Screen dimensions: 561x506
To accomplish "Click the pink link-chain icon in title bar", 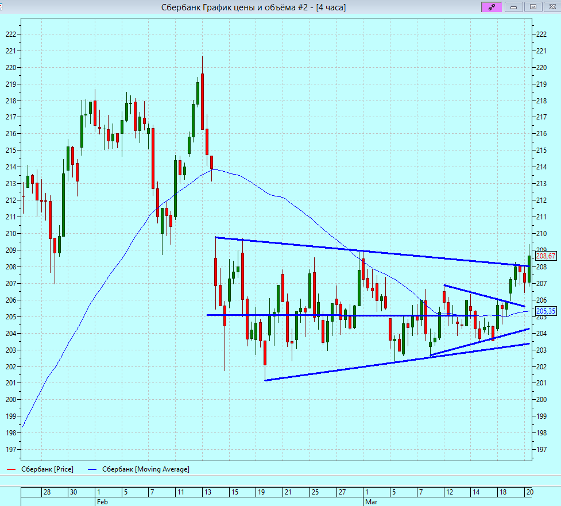I will point(491,7).
